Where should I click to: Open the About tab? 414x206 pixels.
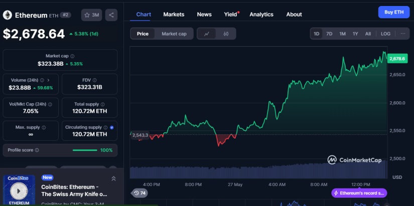(x=294, y=15)
